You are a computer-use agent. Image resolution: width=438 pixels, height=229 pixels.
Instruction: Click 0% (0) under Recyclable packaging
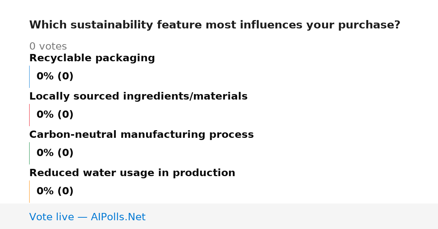pyautogui.click(x=55, y=77)
